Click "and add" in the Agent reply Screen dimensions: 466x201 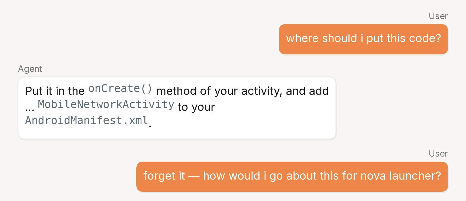(307, 91)
